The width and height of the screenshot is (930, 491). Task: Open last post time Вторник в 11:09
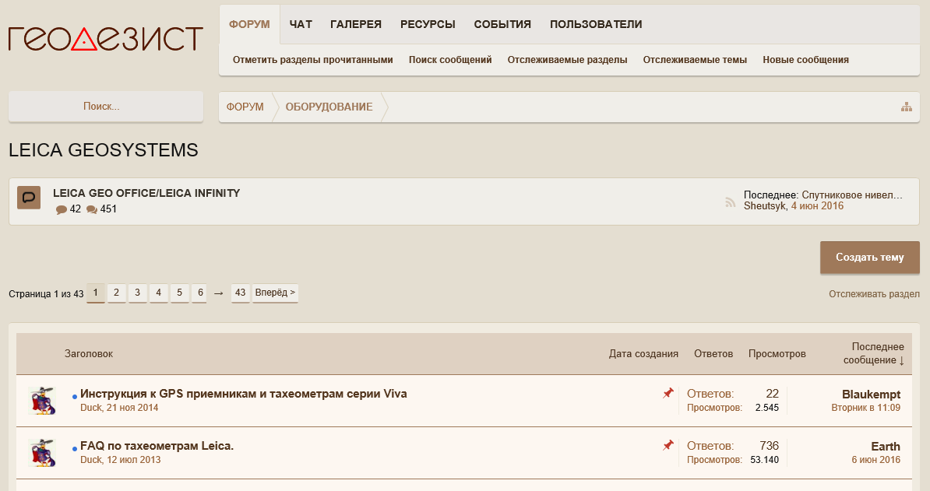[865, 408]
